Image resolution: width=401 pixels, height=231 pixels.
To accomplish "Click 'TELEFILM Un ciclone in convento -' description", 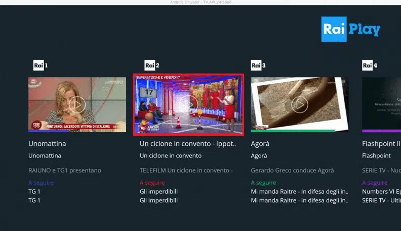I will click(x=186, y=170).
